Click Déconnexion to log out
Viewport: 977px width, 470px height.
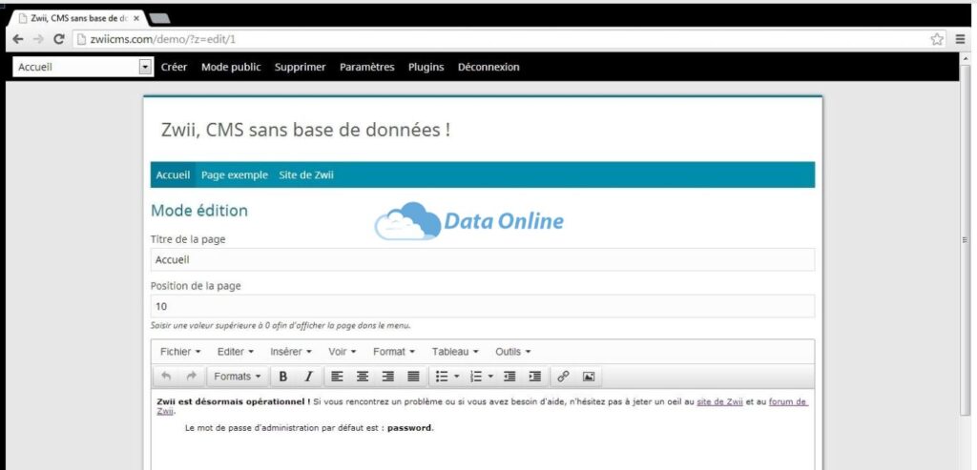point(488,68)
